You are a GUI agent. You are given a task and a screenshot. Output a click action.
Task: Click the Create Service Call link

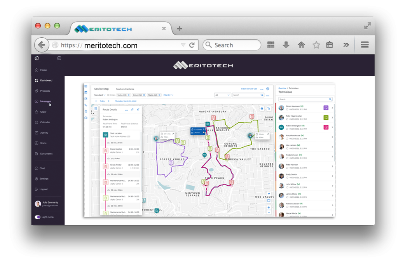pos(249,89)
